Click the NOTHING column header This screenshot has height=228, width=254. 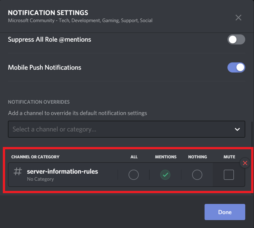[x=197, y=157]
